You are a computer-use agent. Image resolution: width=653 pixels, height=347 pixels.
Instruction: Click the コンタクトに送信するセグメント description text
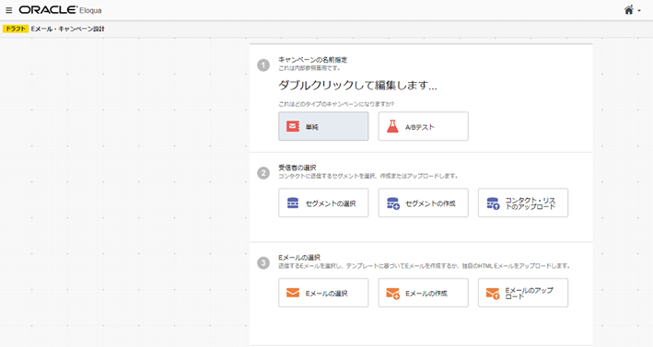[368, 176]
